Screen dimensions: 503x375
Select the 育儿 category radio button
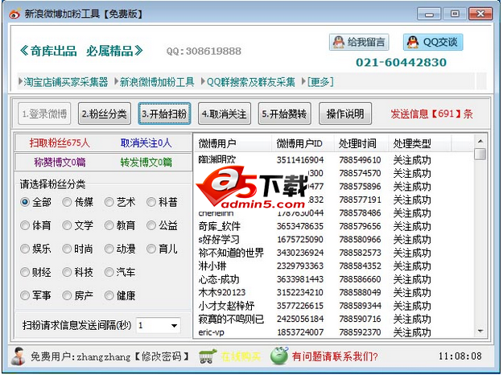point(151,249)
